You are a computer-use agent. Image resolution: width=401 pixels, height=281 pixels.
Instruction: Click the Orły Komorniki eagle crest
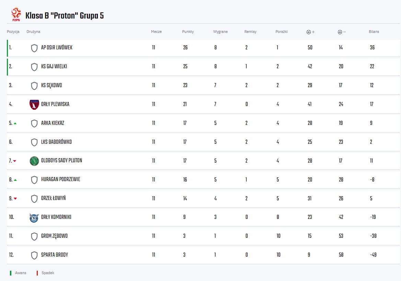coord(34,217)
